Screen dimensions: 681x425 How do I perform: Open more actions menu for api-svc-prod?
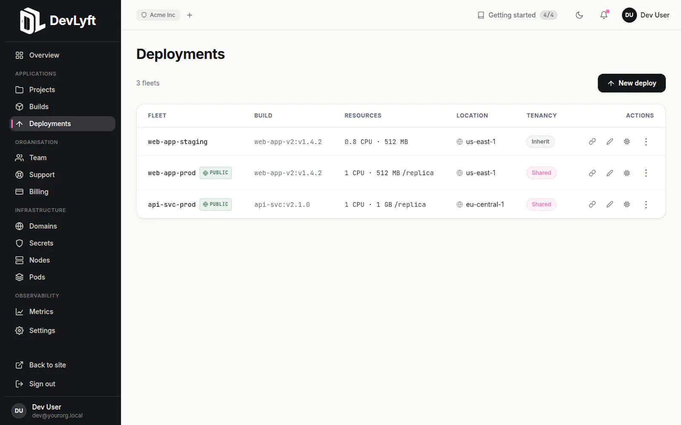646,204
